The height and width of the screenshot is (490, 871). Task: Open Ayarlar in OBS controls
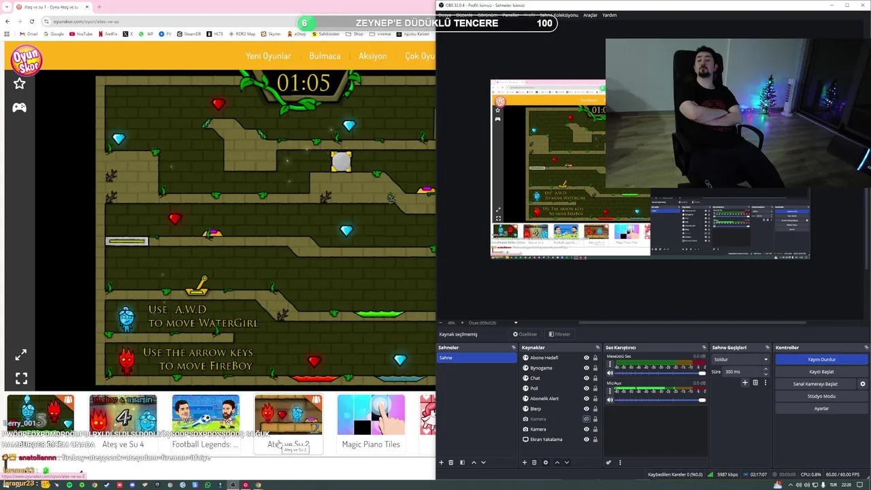point(821,408)
